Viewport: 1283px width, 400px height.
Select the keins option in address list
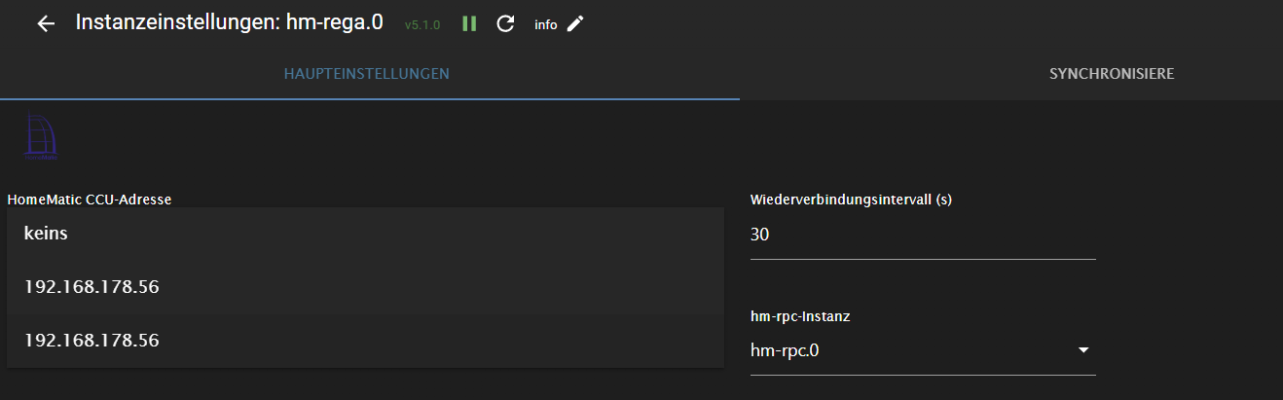point(46,234)
